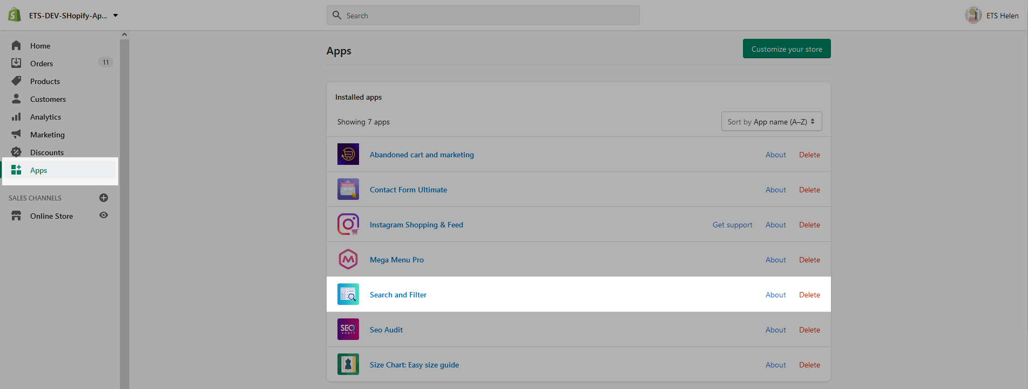
Task: Delete Size Chart: Easy size guide app
Action: pyautogui.click(x=809, y=365)
